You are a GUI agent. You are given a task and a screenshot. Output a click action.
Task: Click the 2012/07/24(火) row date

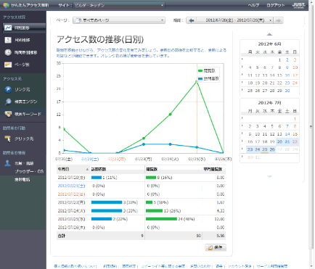tap(71, 211)
